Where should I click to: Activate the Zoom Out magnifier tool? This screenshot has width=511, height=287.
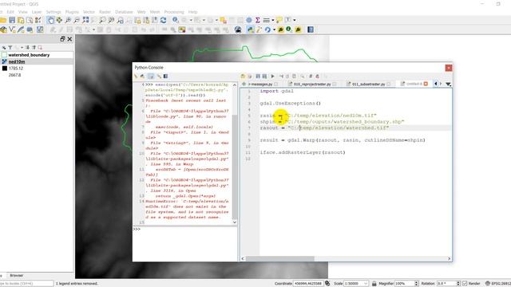coord(77,20)
